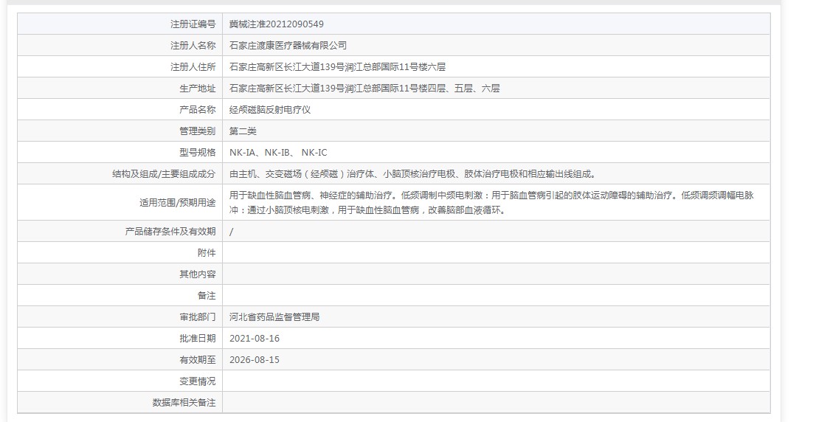830x422 pixels.
Task: Click the 附件 label
Action: click(207, 252)
